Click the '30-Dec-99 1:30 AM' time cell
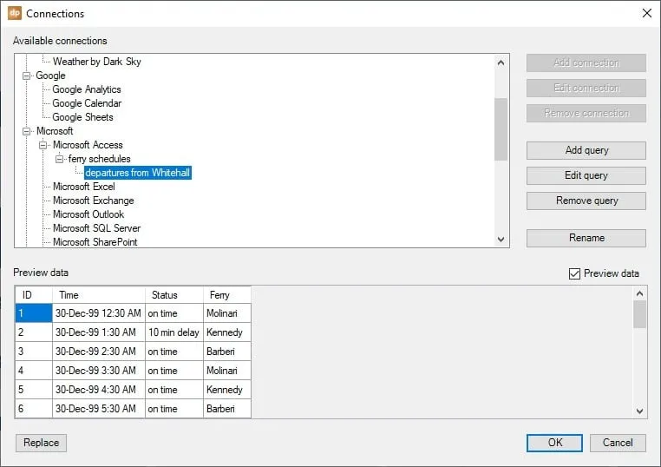 pos(99,332)
